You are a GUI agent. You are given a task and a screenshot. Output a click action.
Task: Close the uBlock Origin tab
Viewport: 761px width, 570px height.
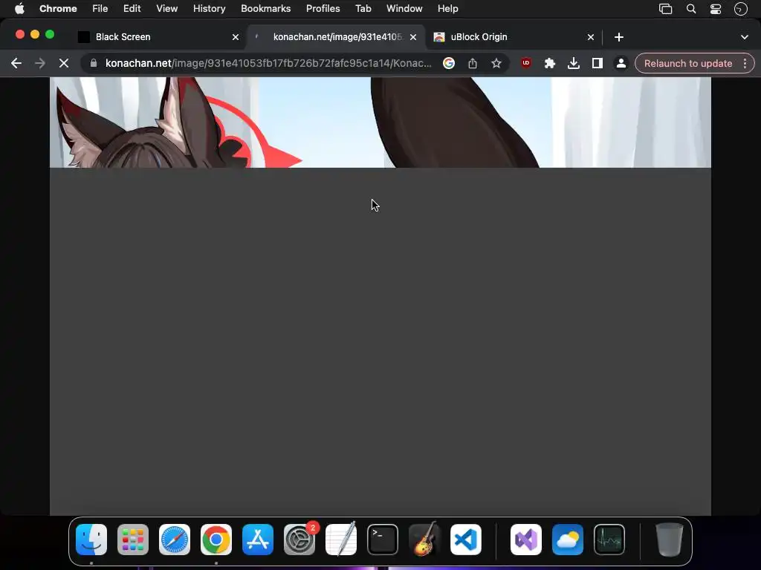(x=591, y=37)
